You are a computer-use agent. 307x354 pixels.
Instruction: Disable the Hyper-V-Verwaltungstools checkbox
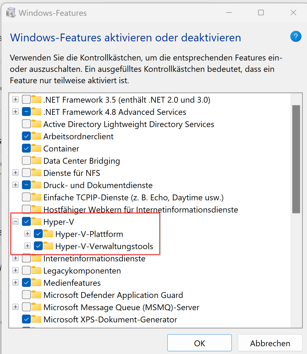(38, 246)
